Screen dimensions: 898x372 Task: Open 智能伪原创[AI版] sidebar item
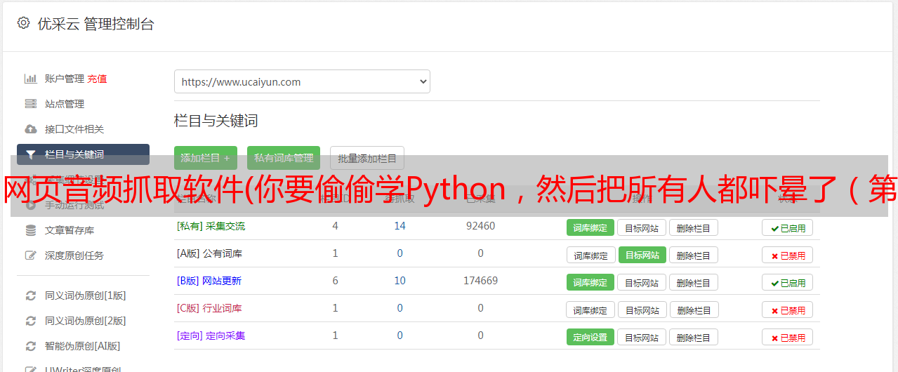(82, 346)
